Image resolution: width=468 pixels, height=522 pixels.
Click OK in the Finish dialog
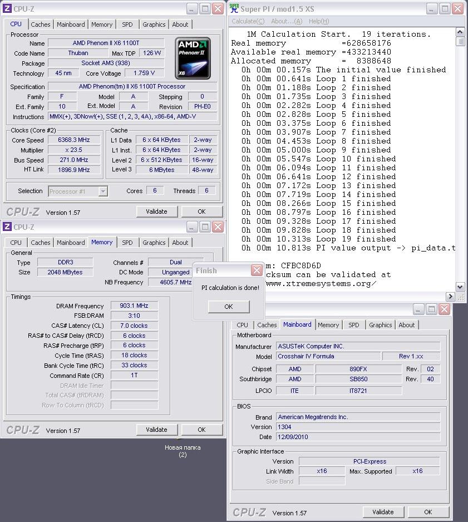(229, 307)
